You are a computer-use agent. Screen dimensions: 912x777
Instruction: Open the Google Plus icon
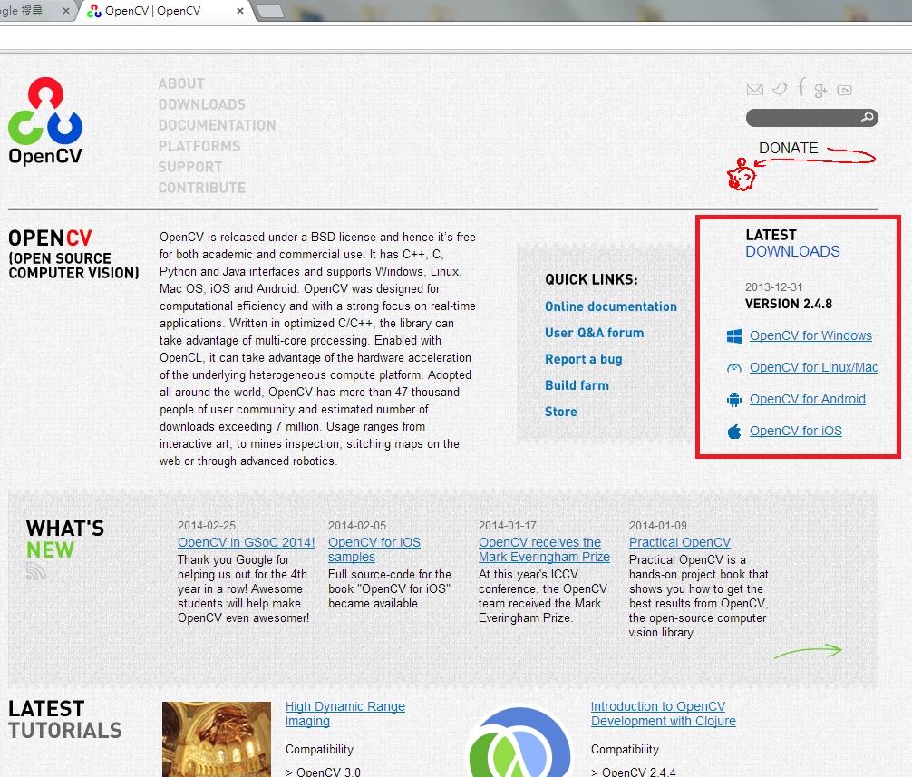pos(820,90)
